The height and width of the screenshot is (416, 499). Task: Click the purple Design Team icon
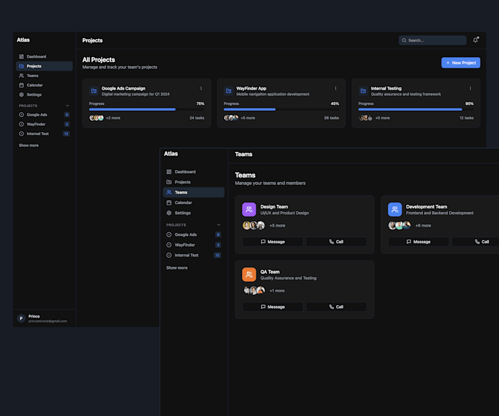pyautogui.click(x=249, y=209)
